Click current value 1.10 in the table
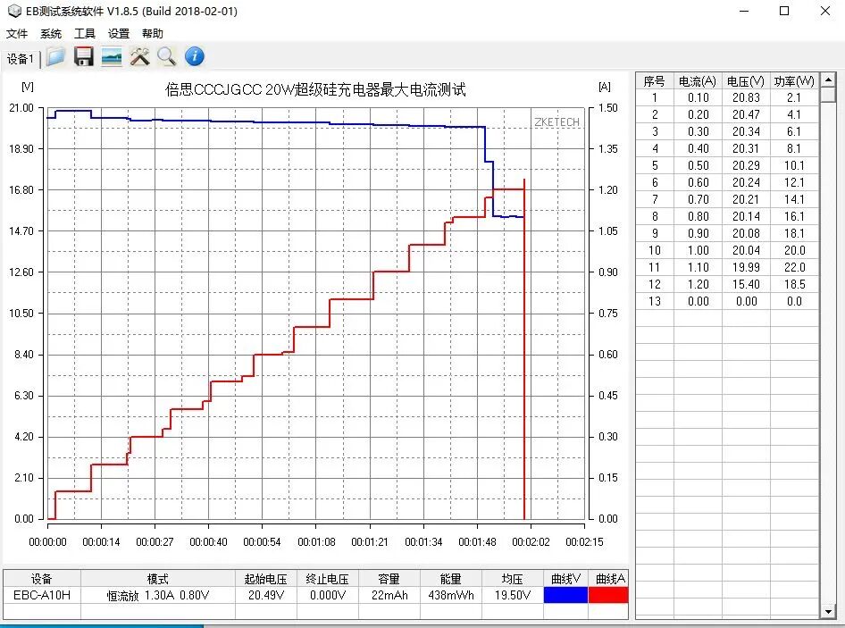This screenshot has height=628, width=845. [x=699, y=267]
